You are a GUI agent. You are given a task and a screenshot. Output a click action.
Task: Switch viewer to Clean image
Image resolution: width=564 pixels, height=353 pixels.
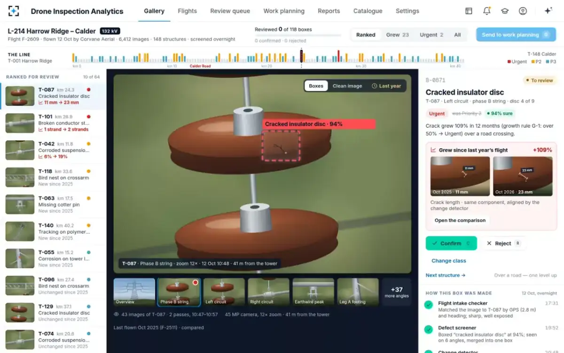click(347, 86)
